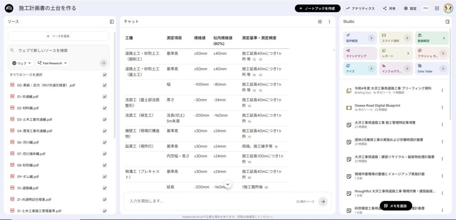The width and height of the screenshot is (456, 220).
Task: Uncheck the 01-共通編.pdf source checkbox
Action: pyautogui.click(x=105, y=96)
